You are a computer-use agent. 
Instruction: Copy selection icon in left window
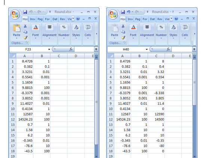(25, 32)
